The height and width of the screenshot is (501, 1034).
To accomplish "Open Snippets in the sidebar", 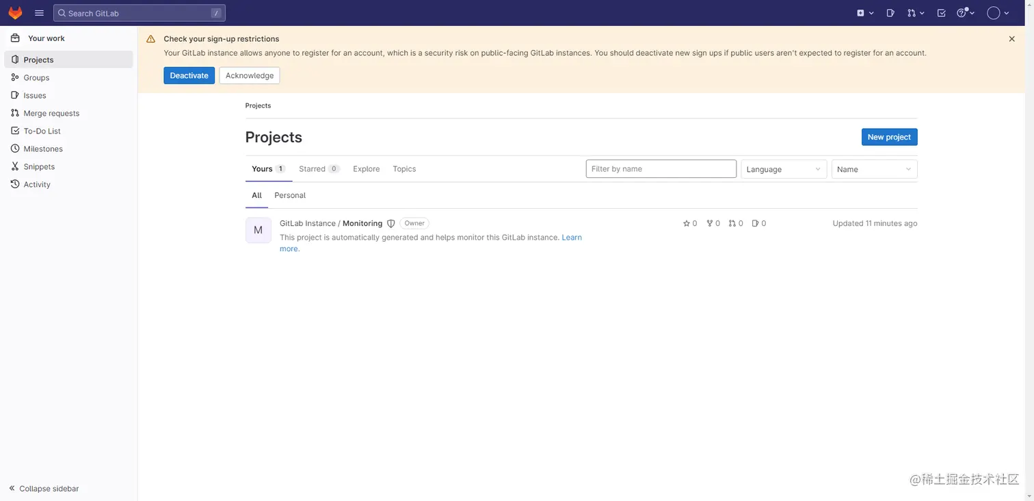I will 68,166.
